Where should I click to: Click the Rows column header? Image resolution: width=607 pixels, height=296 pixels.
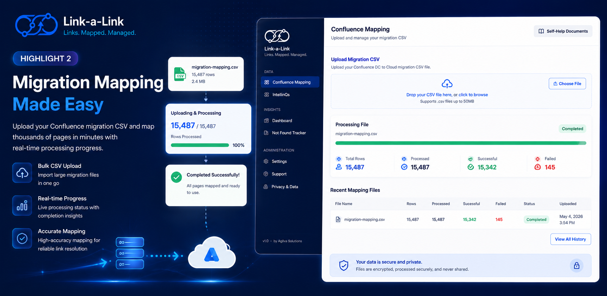[411, 204]
